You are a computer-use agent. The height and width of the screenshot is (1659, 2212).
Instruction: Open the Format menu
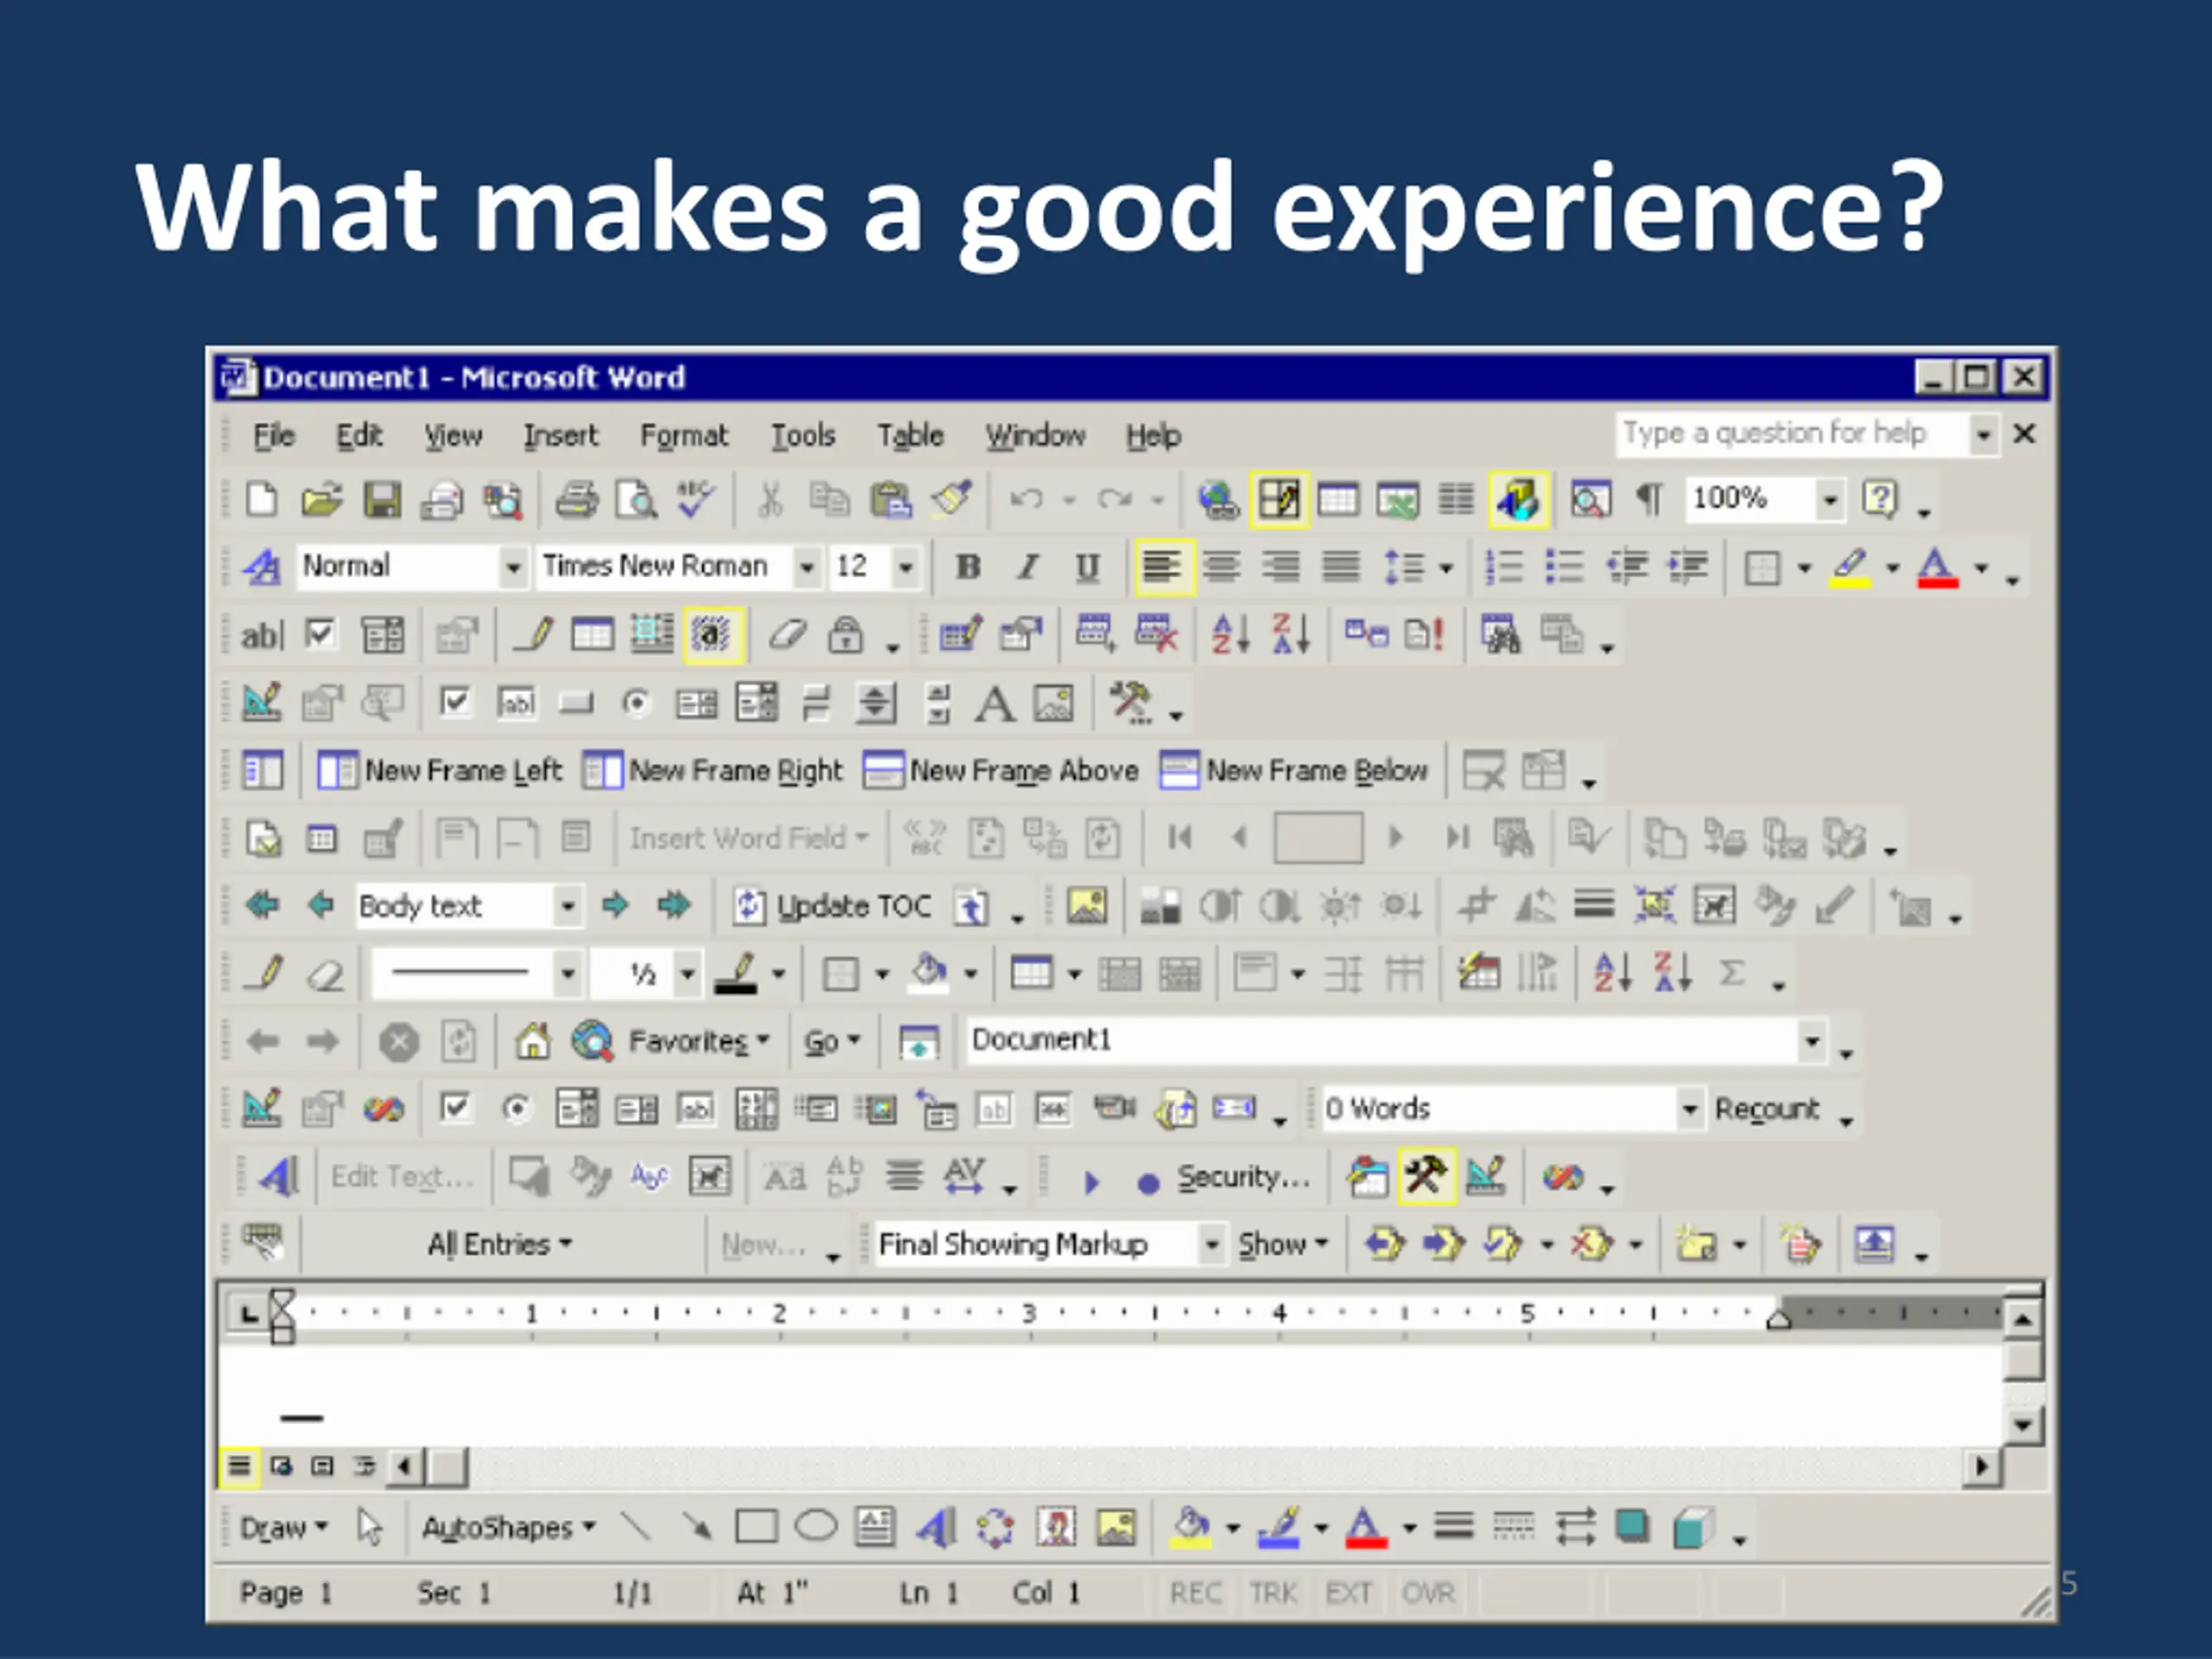[x=684, y=436]
